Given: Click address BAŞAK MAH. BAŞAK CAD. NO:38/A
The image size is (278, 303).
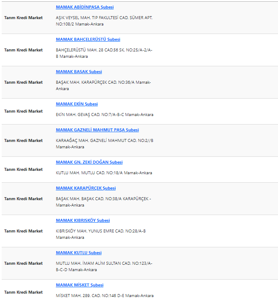Looking at the screenshot, I should coord(103,202).
